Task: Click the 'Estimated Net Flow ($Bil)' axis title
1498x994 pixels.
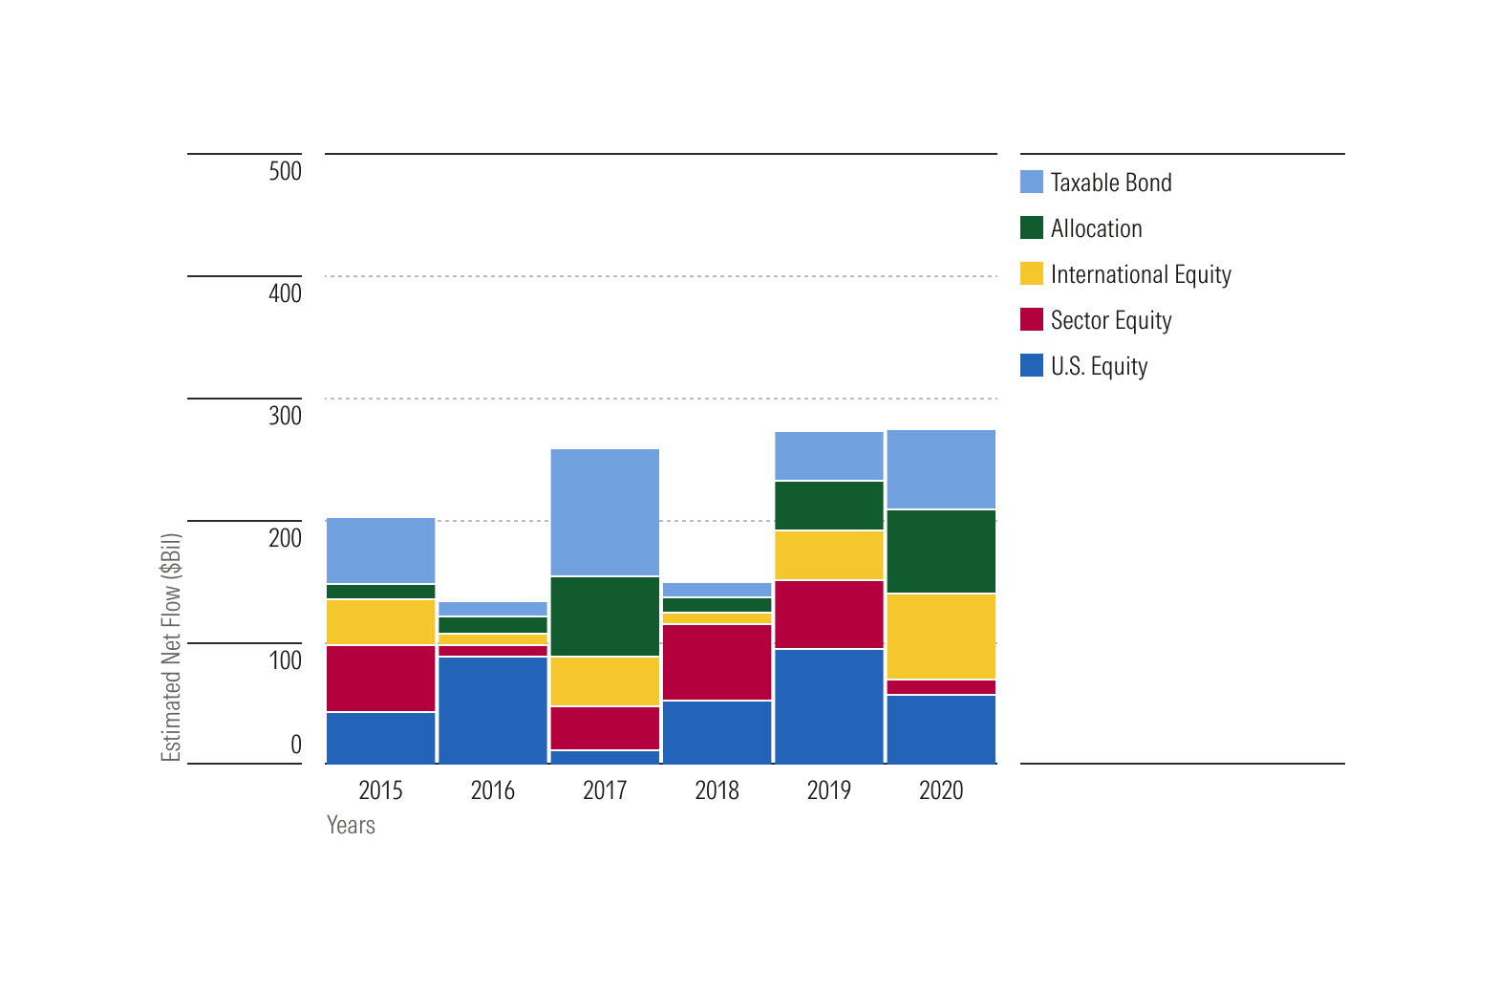Action: coord(171,647)
